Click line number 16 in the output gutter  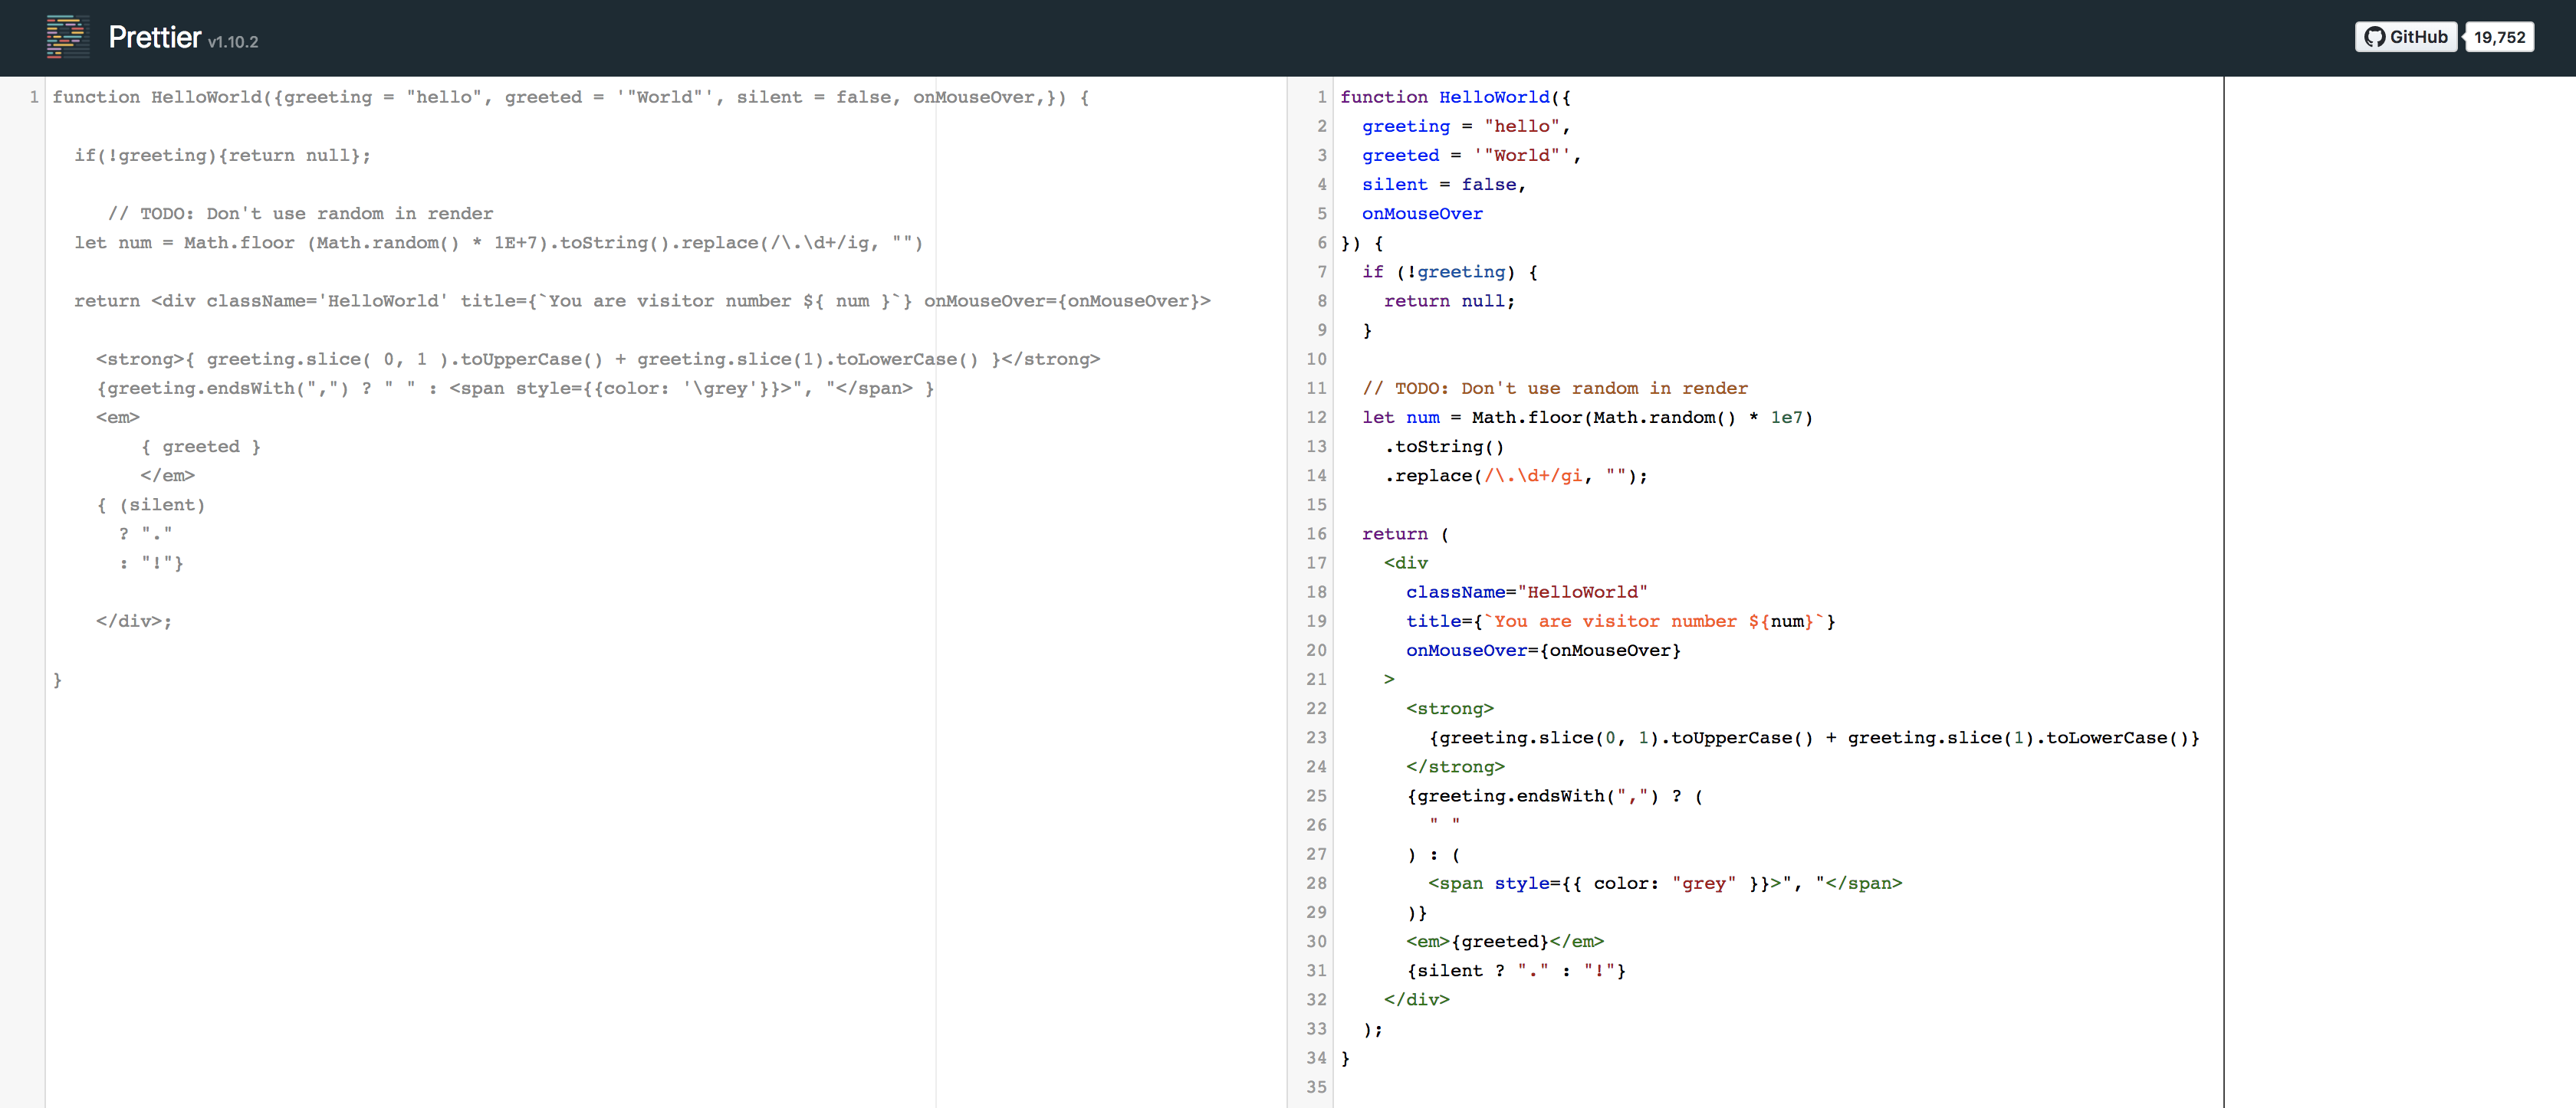pos(1316,535)
